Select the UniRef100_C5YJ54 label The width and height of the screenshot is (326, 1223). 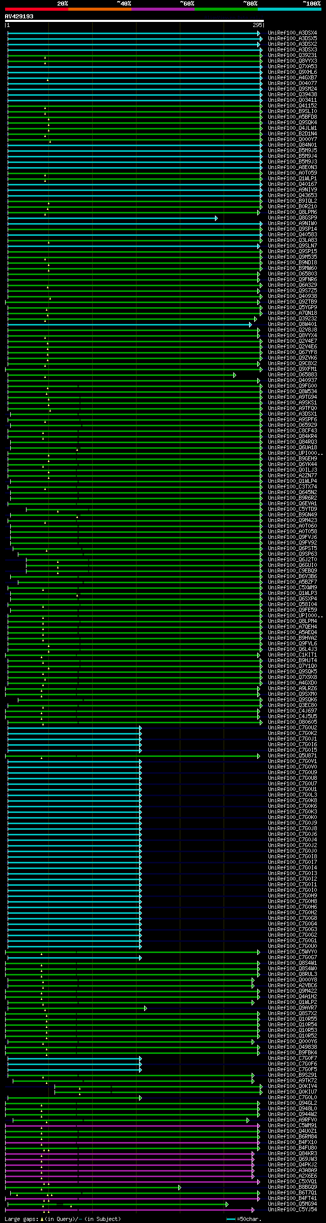(x=292, y=1210)
